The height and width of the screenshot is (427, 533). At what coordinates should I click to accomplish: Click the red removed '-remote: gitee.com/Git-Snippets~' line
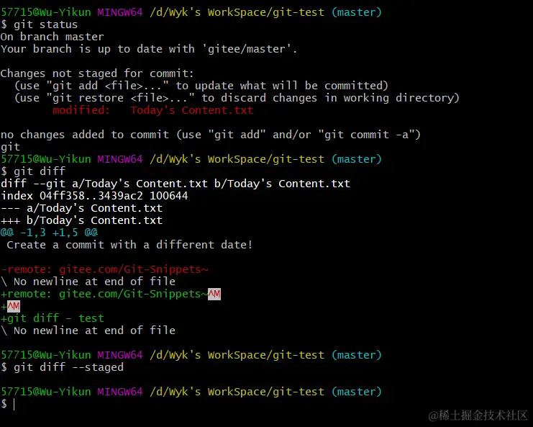click(105, 269)
